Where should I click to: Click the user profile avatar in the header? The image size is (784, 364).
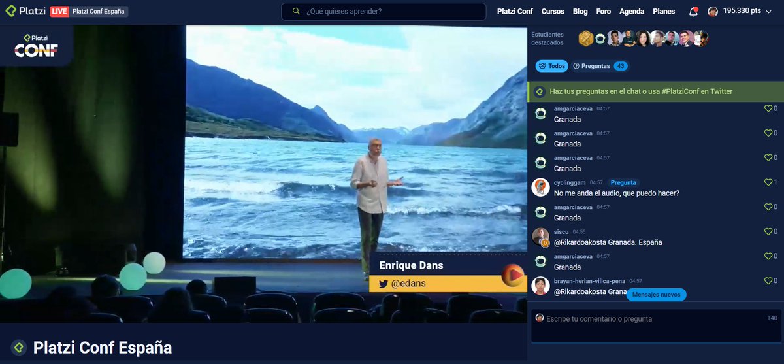pos(713,12)
